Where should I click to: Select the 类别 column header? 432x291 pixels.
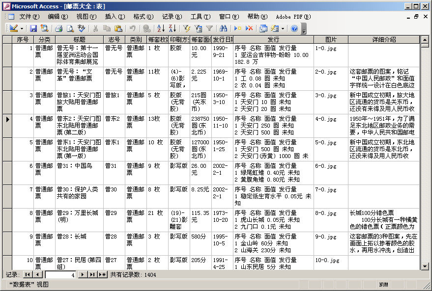136,40
